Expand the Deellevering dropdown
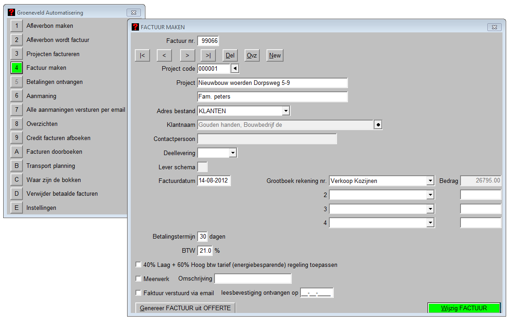 coord(233,153)
